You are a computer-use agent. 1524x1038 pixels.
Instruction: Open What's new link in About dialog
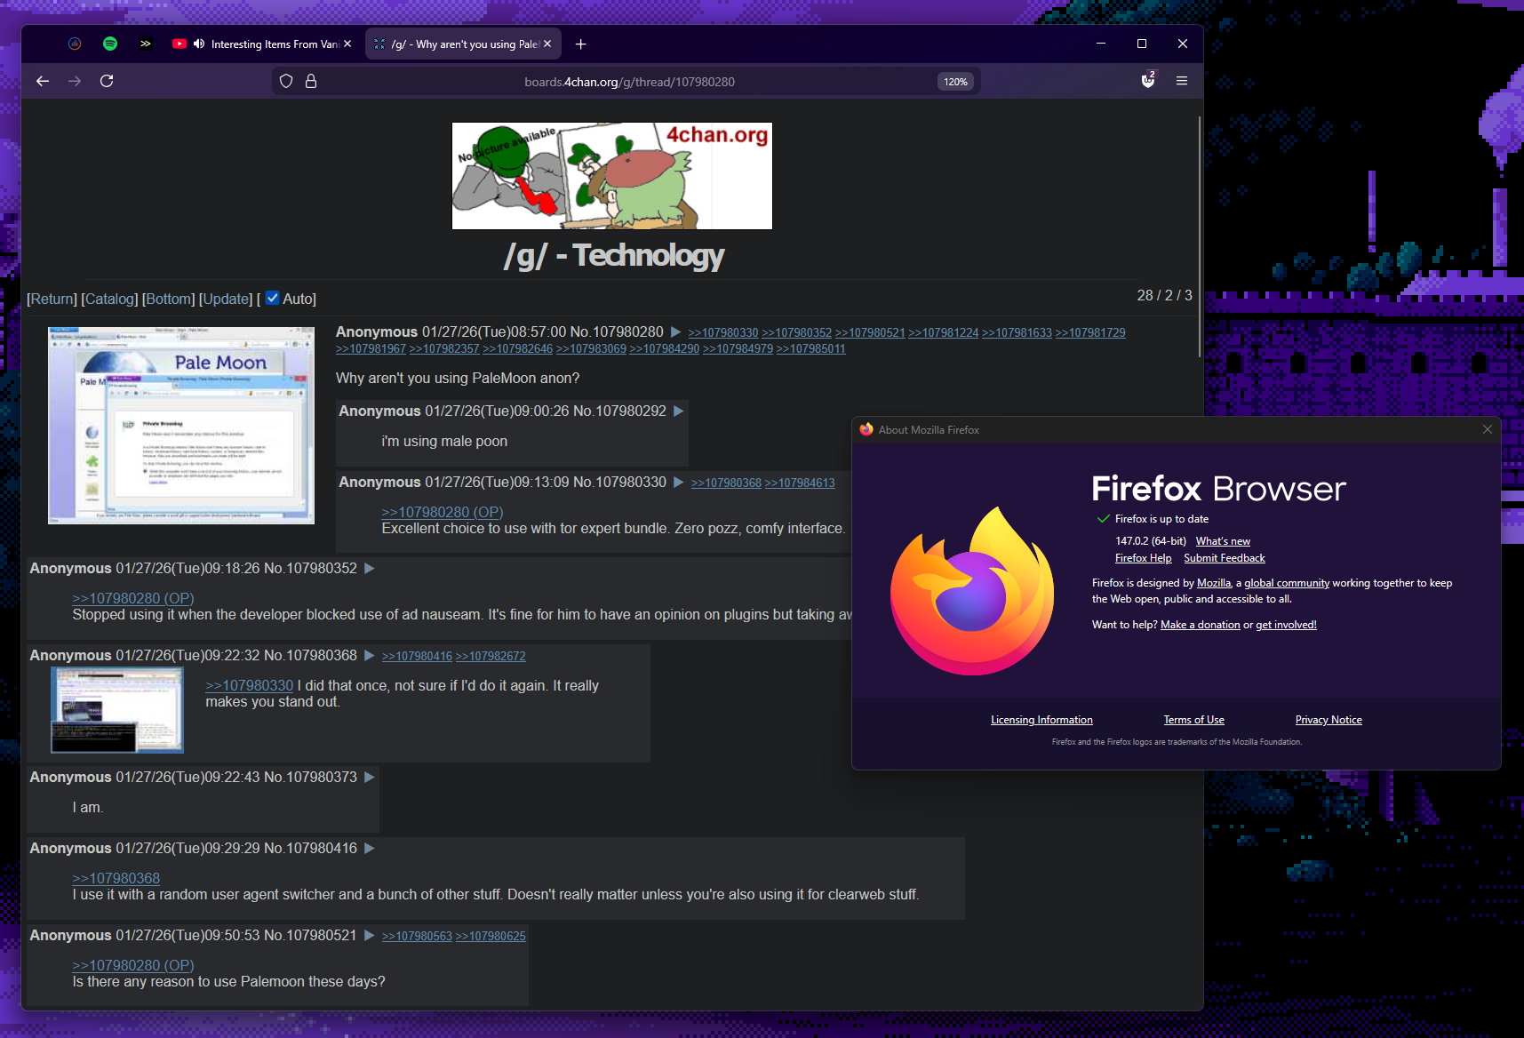click(x=1223, y=541)
